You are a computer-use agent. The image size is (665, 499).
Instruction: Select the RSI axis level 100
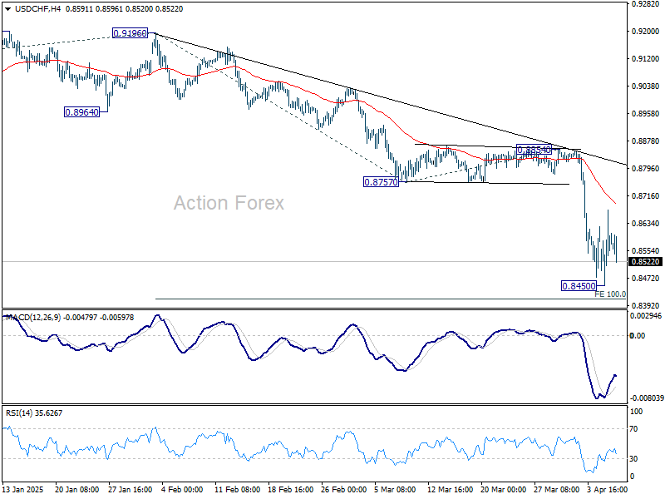(x=636, y=412)
